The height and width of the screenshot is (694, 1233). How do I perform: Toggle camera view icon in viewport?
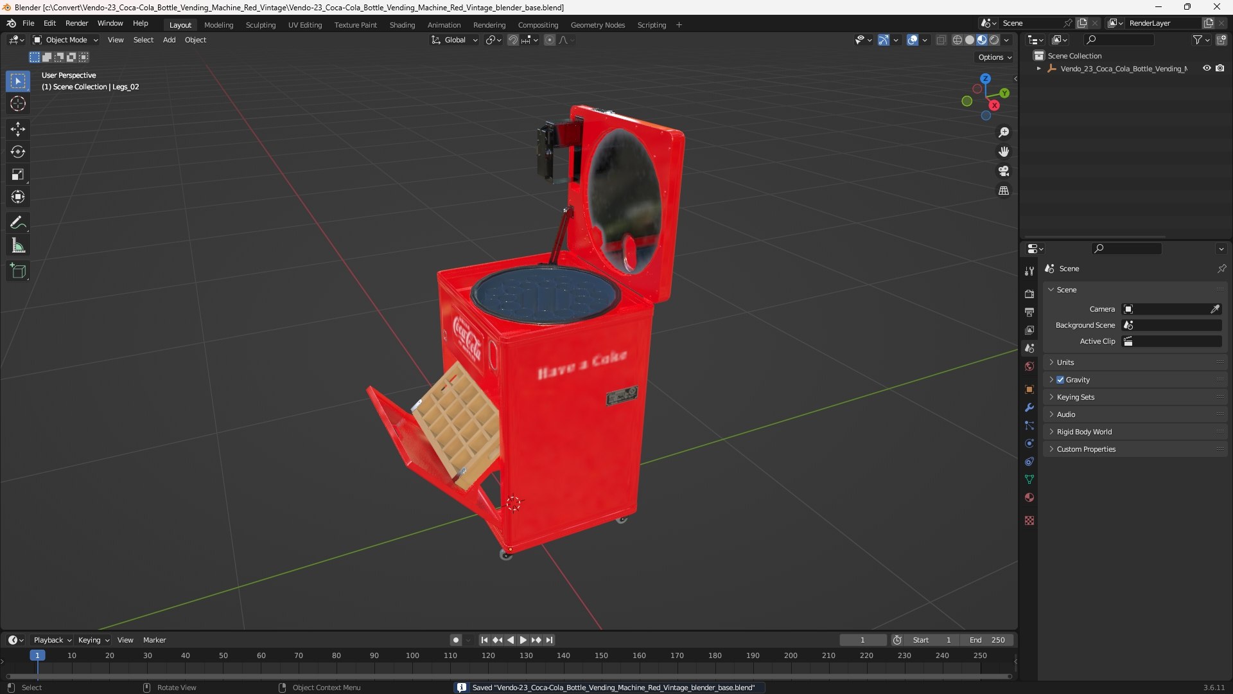[x=1004, y=171]
